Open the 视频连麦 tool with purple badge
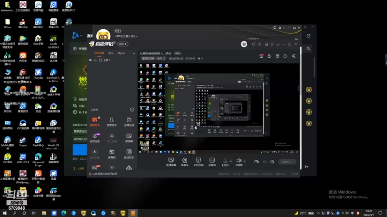The image size is (387, 217). [x=95, y=137]
